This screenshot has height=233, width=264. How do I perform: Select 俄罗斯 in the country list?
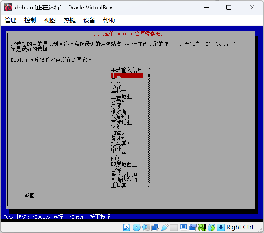tap(119, 112)
